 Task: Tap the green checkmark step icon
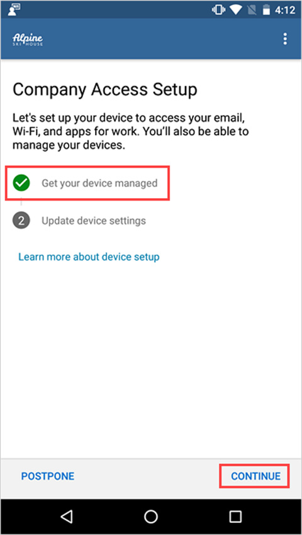[x=21, y=183]
